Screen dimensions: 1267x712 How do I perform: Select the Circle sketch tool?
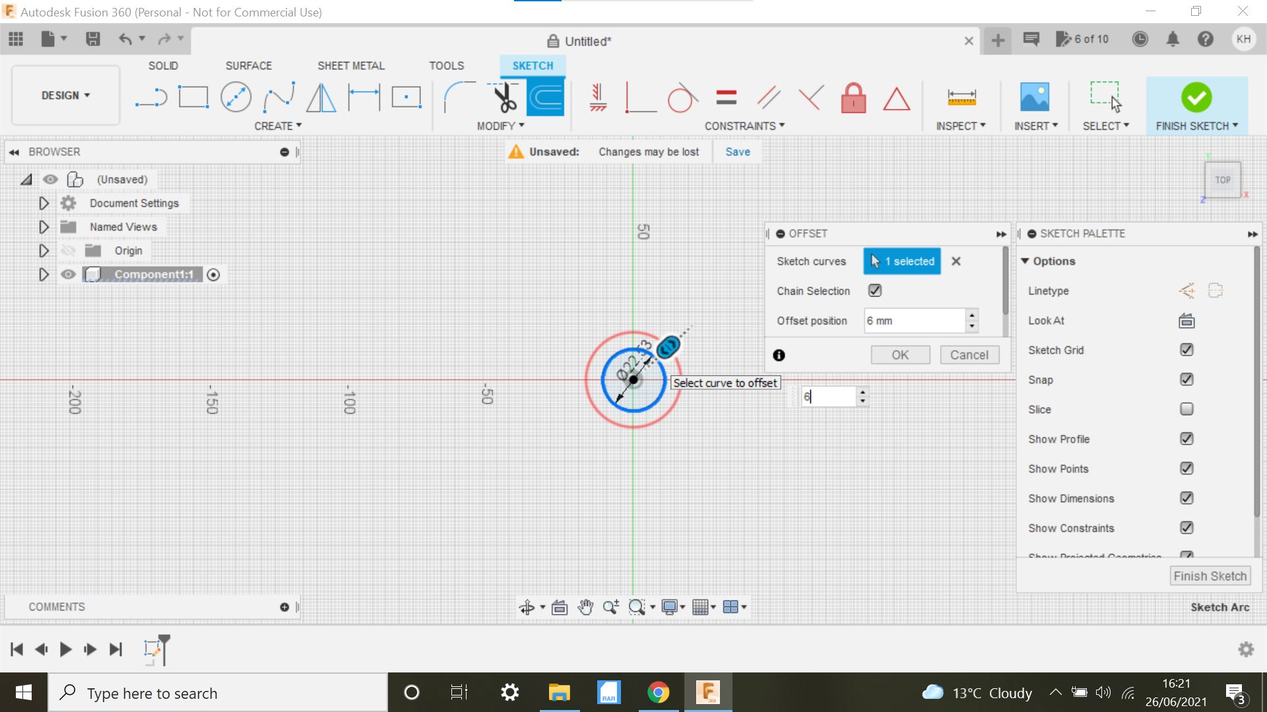pyautogui.click(x=236, y=98)
